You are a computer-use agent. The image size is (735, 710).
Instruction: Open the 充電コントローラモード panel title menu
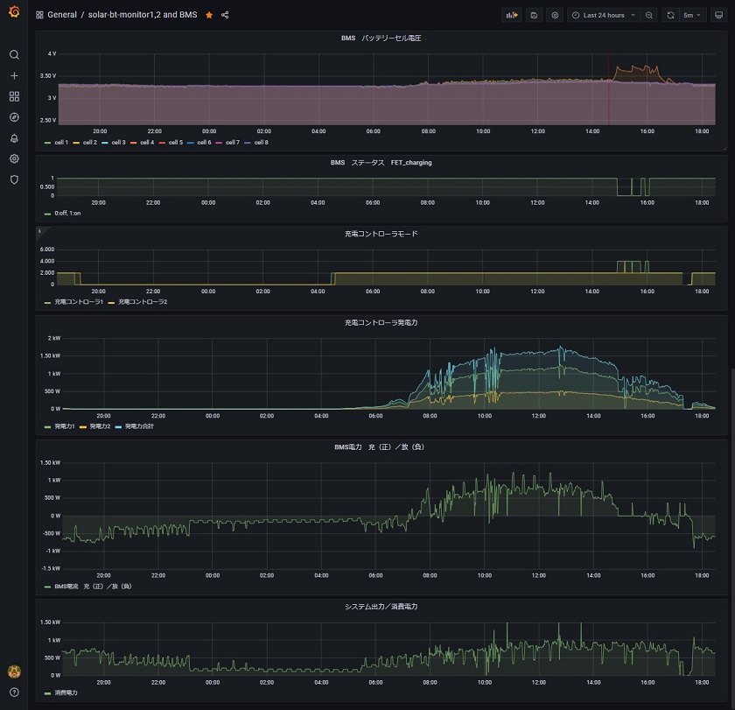(381, 234)
